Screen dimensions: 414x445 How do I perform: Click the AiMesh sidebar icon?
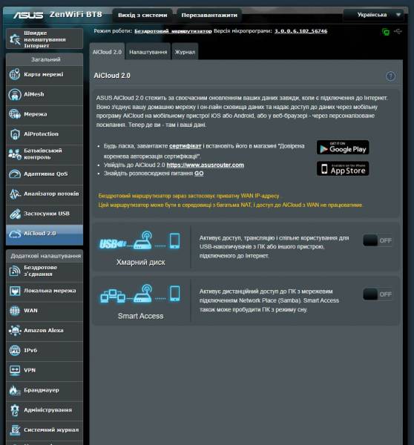[x=15, y=94]
